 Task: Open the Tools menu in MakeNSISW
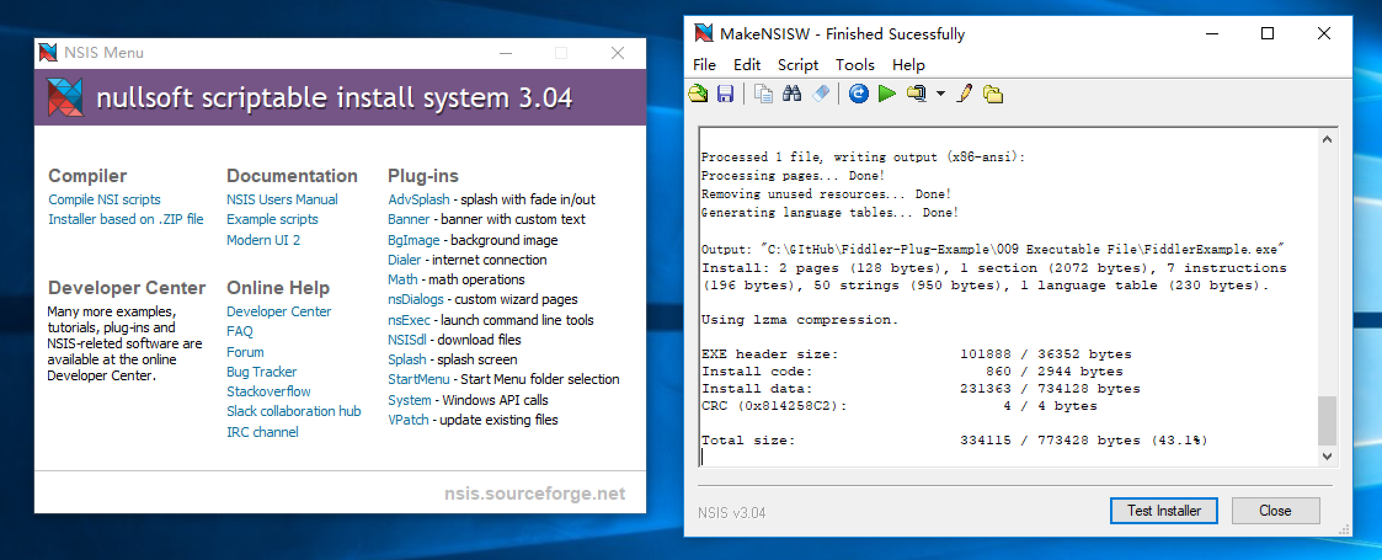(855, 65)
